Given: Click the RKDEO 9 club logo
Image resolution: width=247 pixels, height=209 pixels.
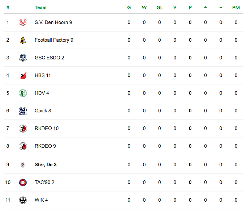Looking at the screenshot, I should click(x=23, y=146).
